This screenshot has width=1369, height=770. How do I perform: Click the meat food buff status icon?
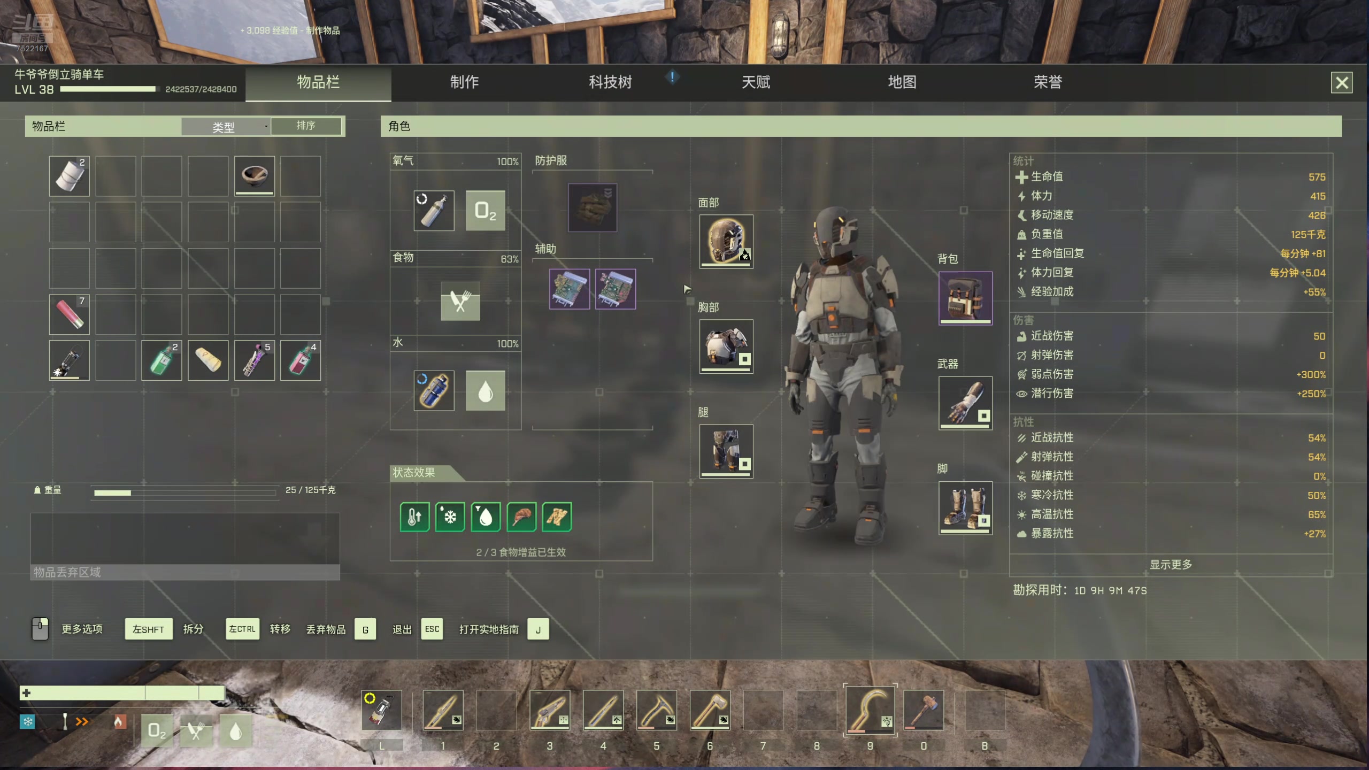(521, 517)
